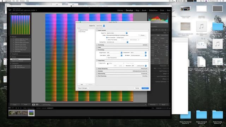This screenshot has height=127, width=226.
Task: Switch to the Develop module
Action: tap(129, 10)
